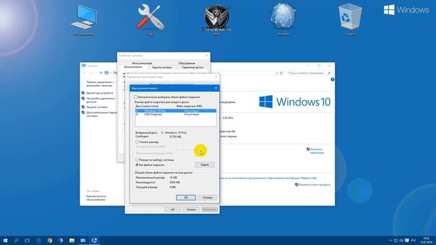Toggle automatic paging file size checkbox
Image resolution: width=436 pixels, height=245 pixels.
pos(136,97)
